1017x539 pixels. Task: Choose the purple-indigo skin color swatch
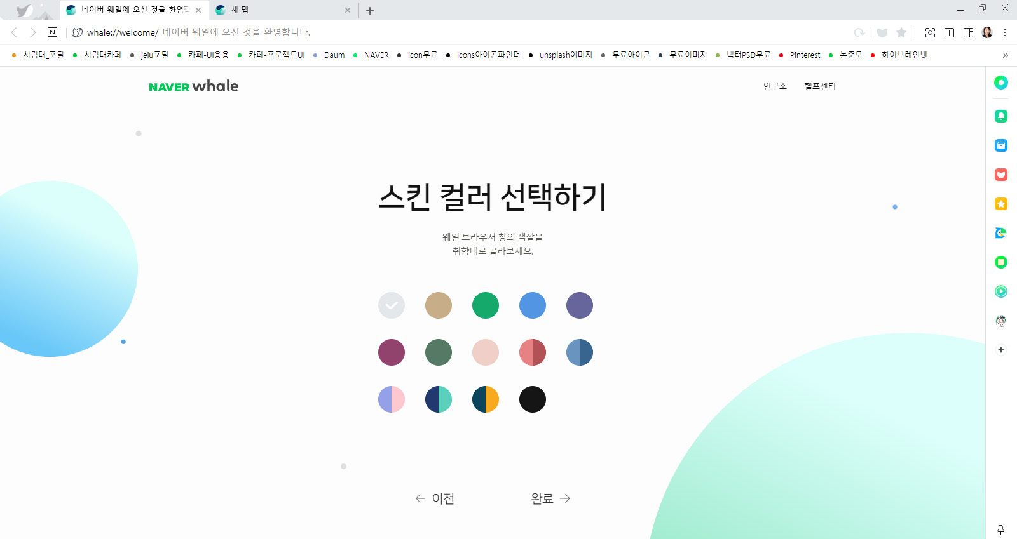(x=580, y=305)
